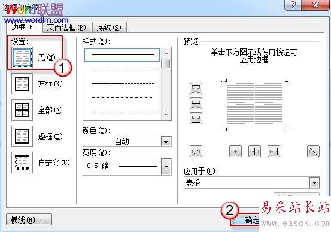Select the 无 (None) border setting icon

coord(22,57)
